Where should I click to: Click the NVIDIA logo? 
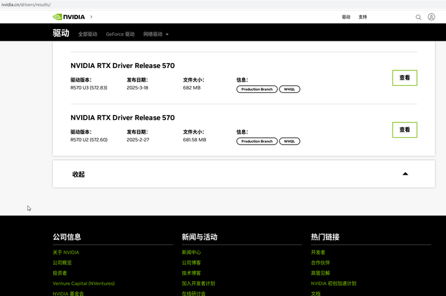[69, 17]
